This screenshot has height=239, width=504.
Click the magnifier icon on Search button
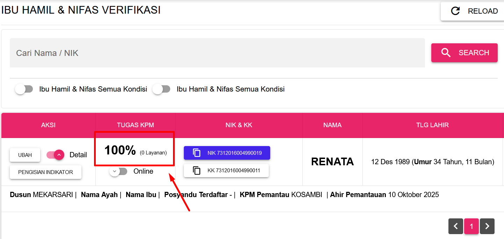(446, 53)
